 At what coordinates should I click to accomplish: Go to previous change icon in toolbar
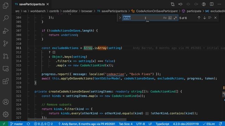180,4
